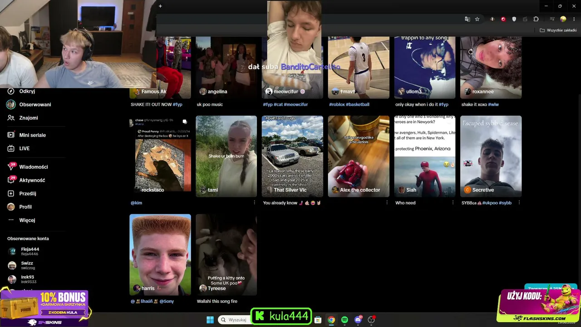The height and width of the screenshot is (327, 581).
Task: Play That Silver Vic's car video
Action: 292,156
